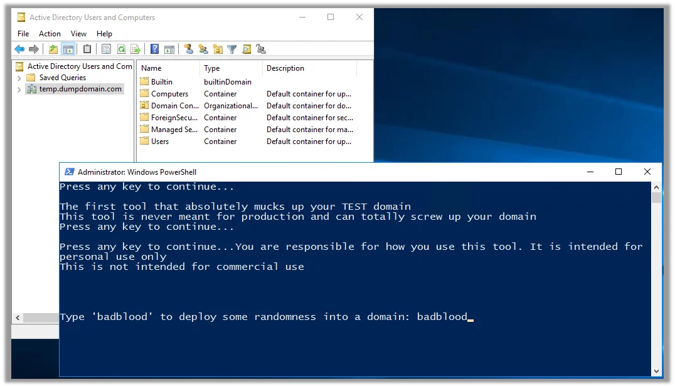Open the View menu

(78, 34)
